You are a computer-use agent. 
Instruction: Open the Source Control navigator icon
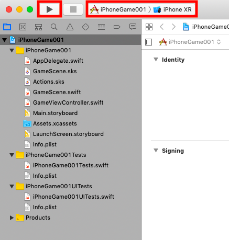pyautogui.click(x=23, y=27)
